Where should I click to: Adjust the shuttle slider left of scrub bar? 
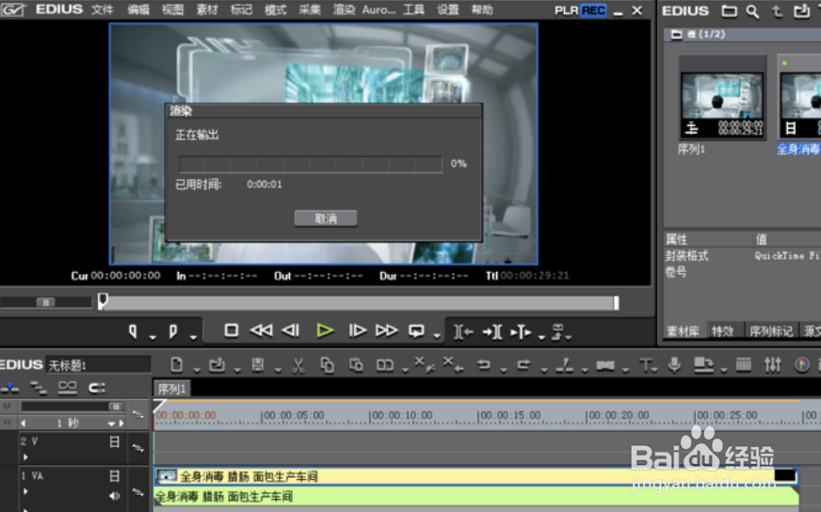45,302
